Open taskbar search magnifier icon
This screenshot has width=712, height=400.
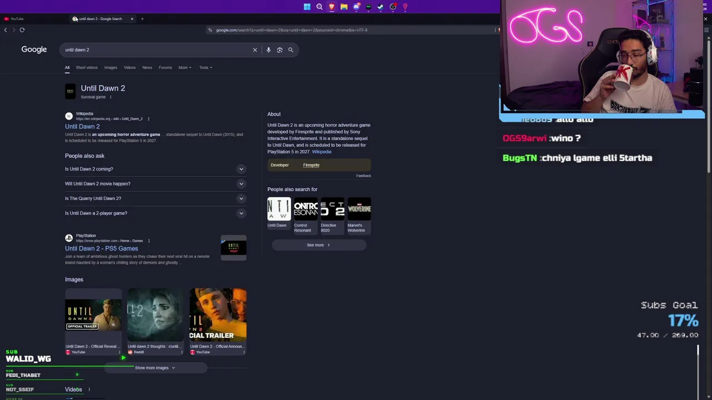coord(319,7)
